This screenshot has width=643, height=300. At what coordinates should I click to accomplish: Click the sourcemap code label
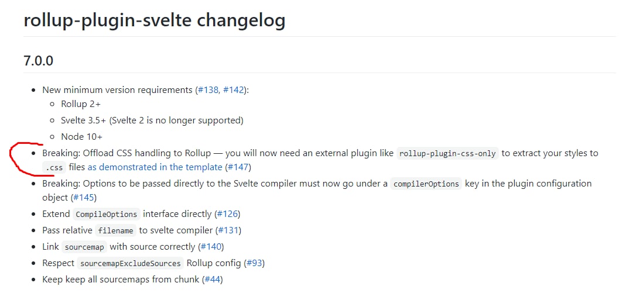[84, 247]
